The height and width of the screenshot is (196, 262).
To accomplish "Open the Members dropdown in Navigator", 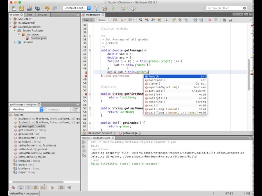I will pos(26,109).
